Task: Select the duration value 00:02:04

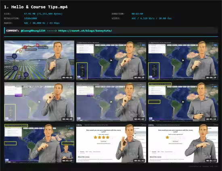Action: point(137,14)
